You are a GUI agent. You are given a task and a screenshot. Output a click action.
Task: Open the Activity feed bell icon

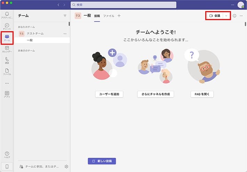click(x=7, y=15)
